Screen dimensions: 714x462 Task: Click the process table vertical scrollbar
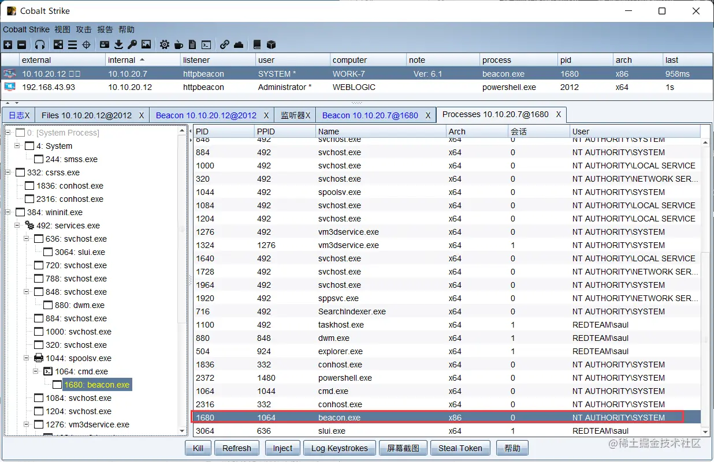(705, 287)
